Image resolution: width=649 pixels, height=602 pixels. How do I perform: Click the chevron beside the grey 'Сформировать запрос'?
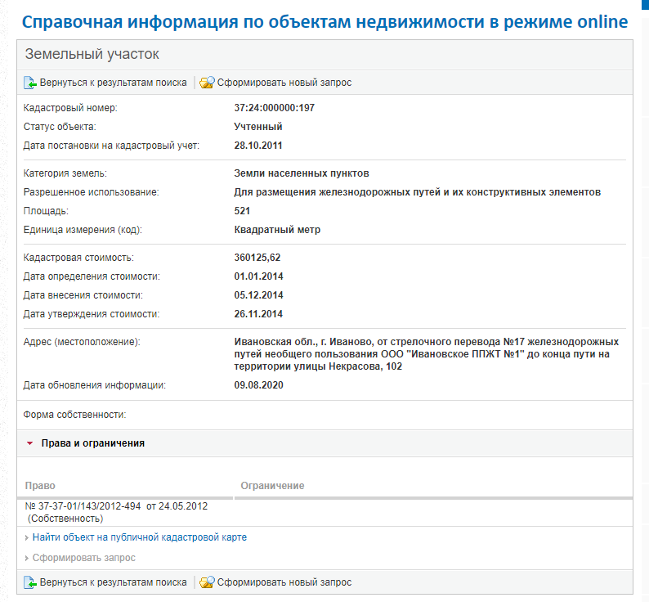(27, 558)
